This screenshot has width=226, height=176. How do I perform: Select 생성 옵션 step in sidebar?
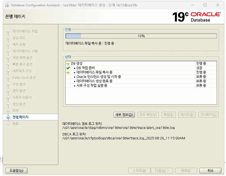pyautogui.click(x=19, y=104)
